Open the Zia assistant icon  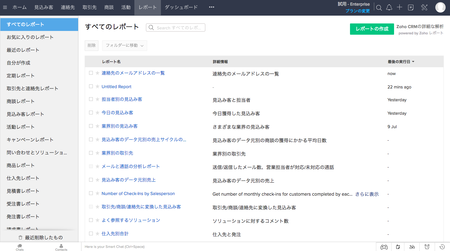coord(412,247)
